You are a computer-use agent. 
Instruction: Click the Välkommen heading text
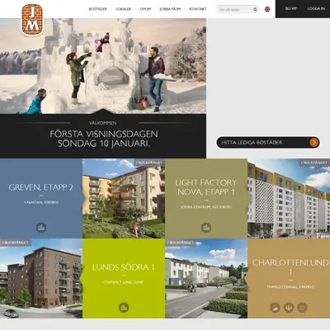[103, 123]
